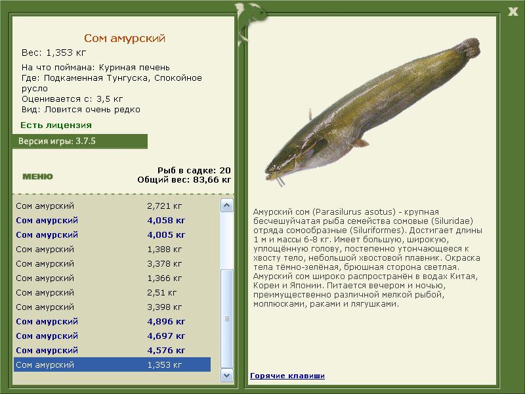The image size is (525, 394).
Task: Select Сом амурский row weighing 1,388 кг
Action: [x=112, y=250]
